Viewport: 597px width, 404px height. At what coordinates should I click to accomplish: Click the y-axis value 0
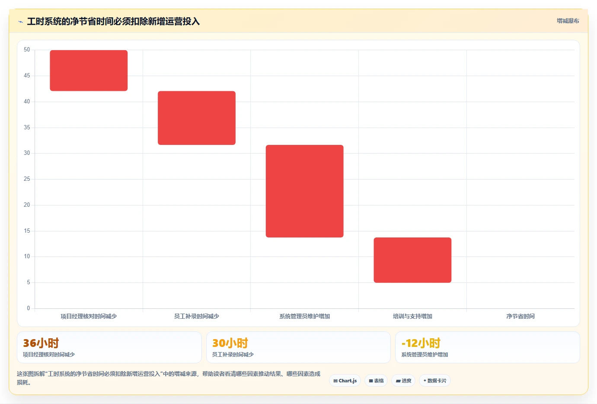coord(29,308)
